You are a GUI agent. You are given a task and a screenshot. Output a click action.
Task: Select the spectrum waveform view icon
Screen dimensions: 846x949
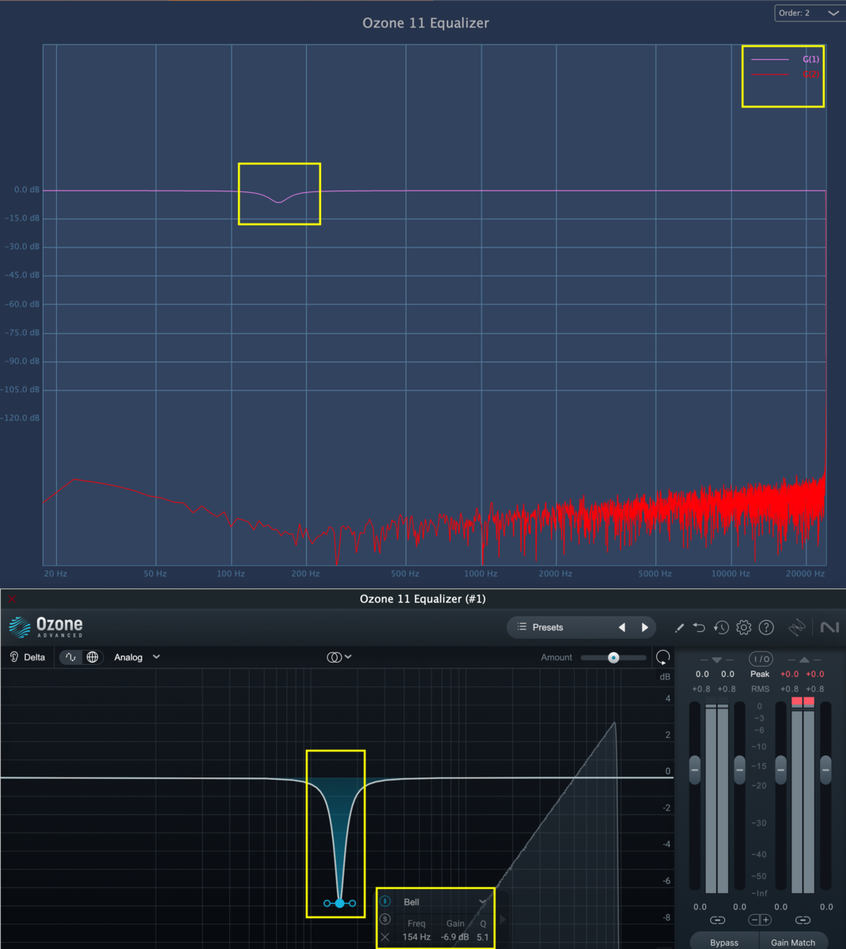71,656
